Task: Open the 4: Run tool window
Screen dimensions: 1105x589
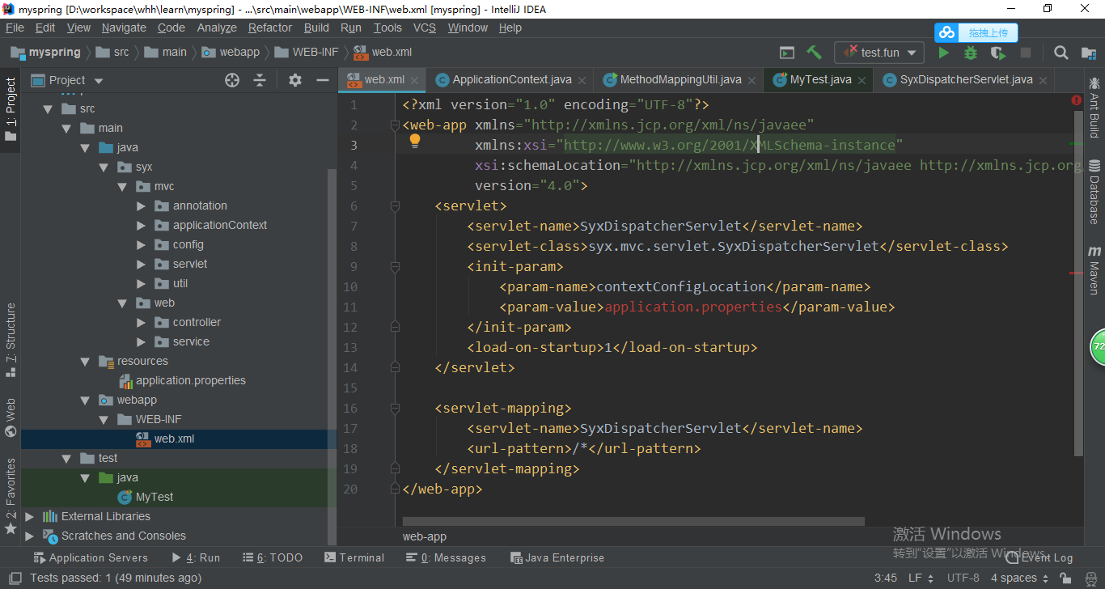Action: coord(196,557)
